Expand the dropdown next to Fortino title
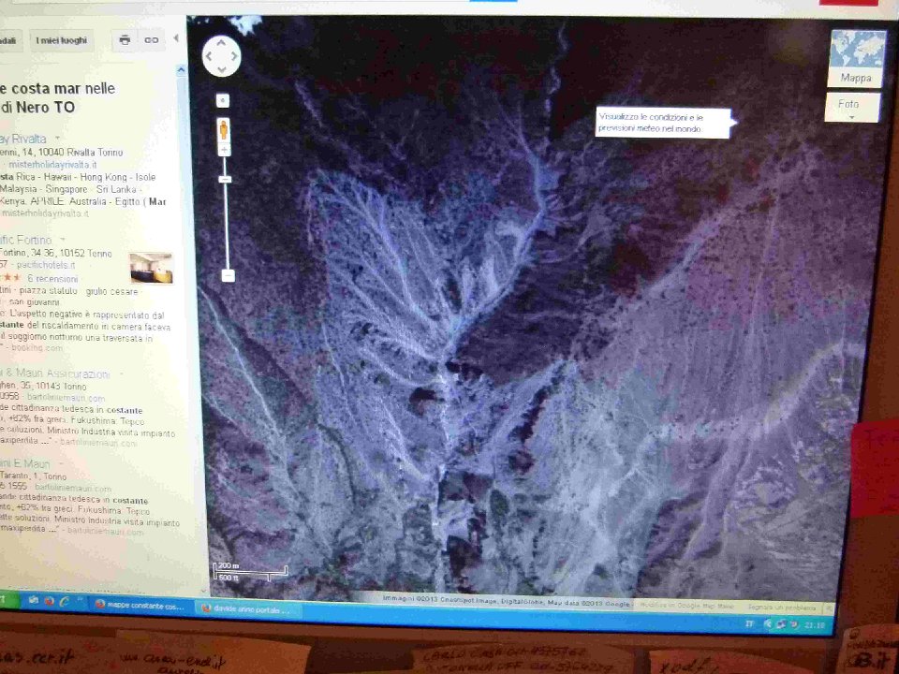The width and height of the screenshot is (899, 674). coord(63,240)
